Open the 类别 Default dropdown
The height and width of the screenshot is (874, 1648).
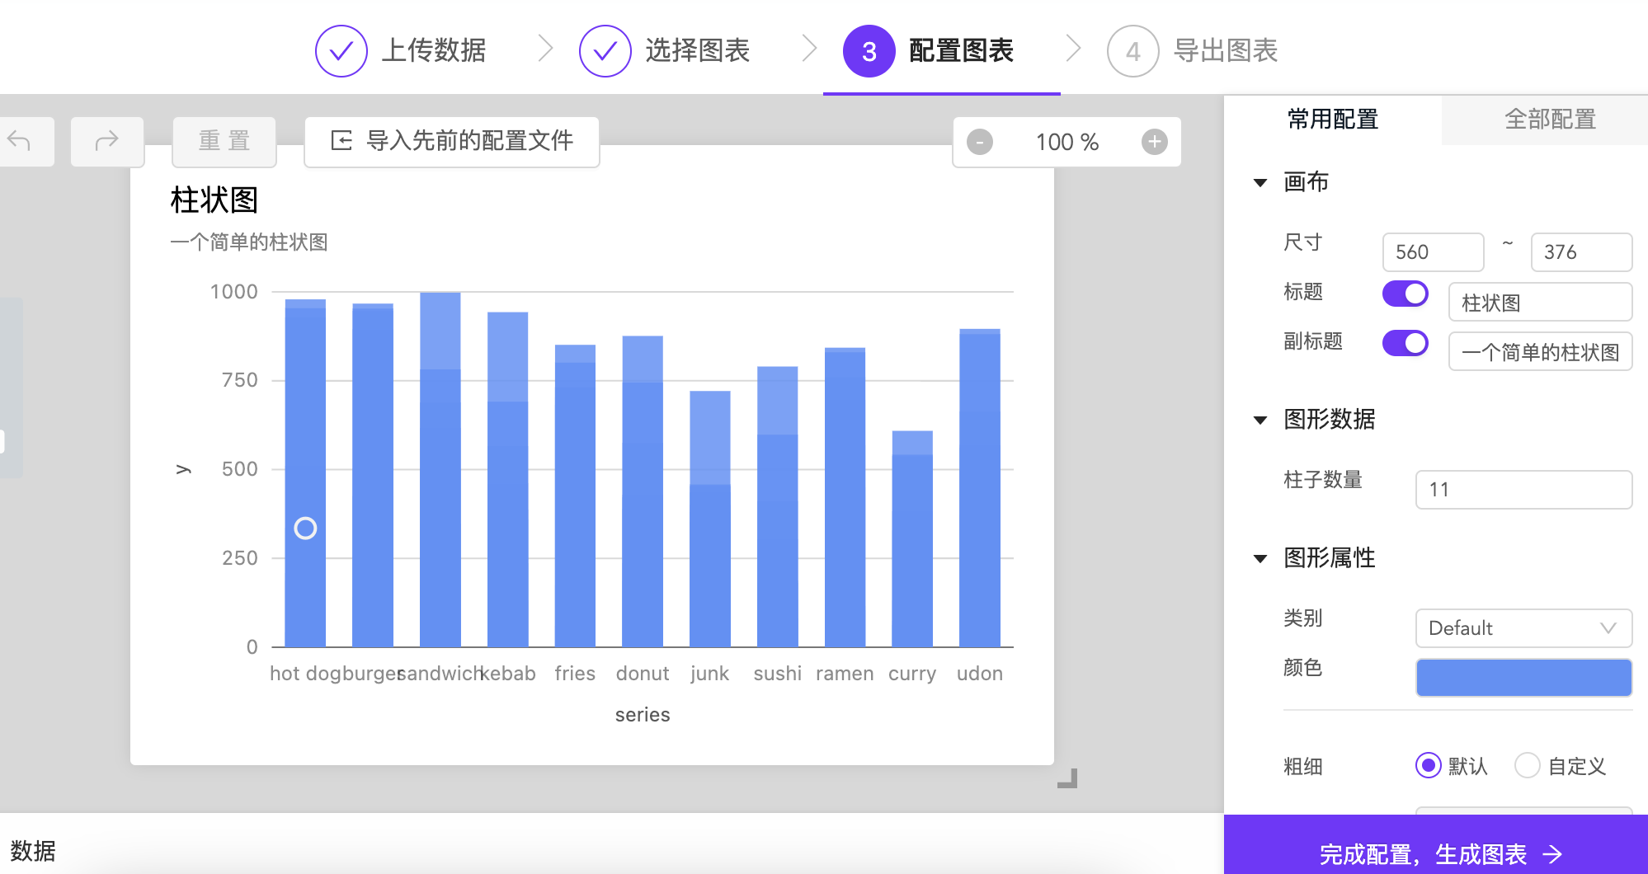pos(1523,628)
